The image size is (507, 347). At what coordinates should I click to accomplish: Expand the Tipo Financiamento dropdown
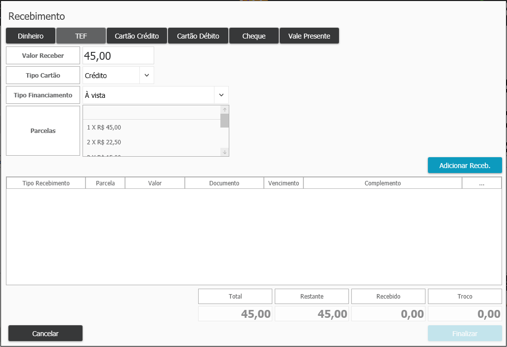pyautogui.click(x=221, y=95)
